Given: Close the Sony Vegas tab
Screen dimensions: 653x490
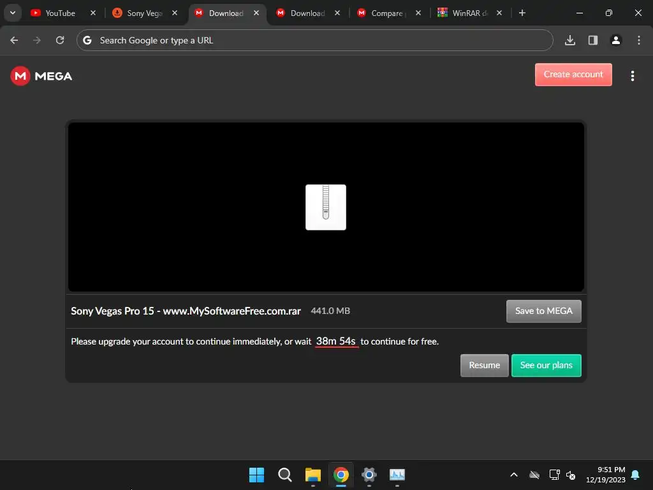Looking at the screenshot, I should (175, 13).
